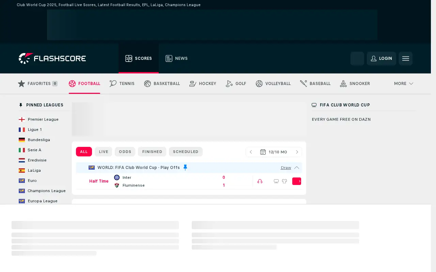This screenshot has width=436, height=272.
Task: Open the Draw link
Action: [x=286, y=168]
